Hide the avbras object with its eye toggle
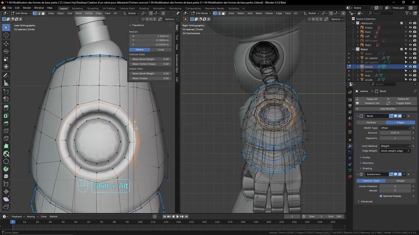Image resolution: width=419 pixels, height=235 pixels. pyautogui.click(x=410, y=67)
